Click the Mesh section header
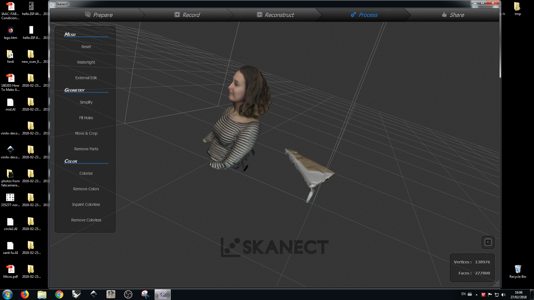This screenshot has width=534, height=300. coord(70,34)
